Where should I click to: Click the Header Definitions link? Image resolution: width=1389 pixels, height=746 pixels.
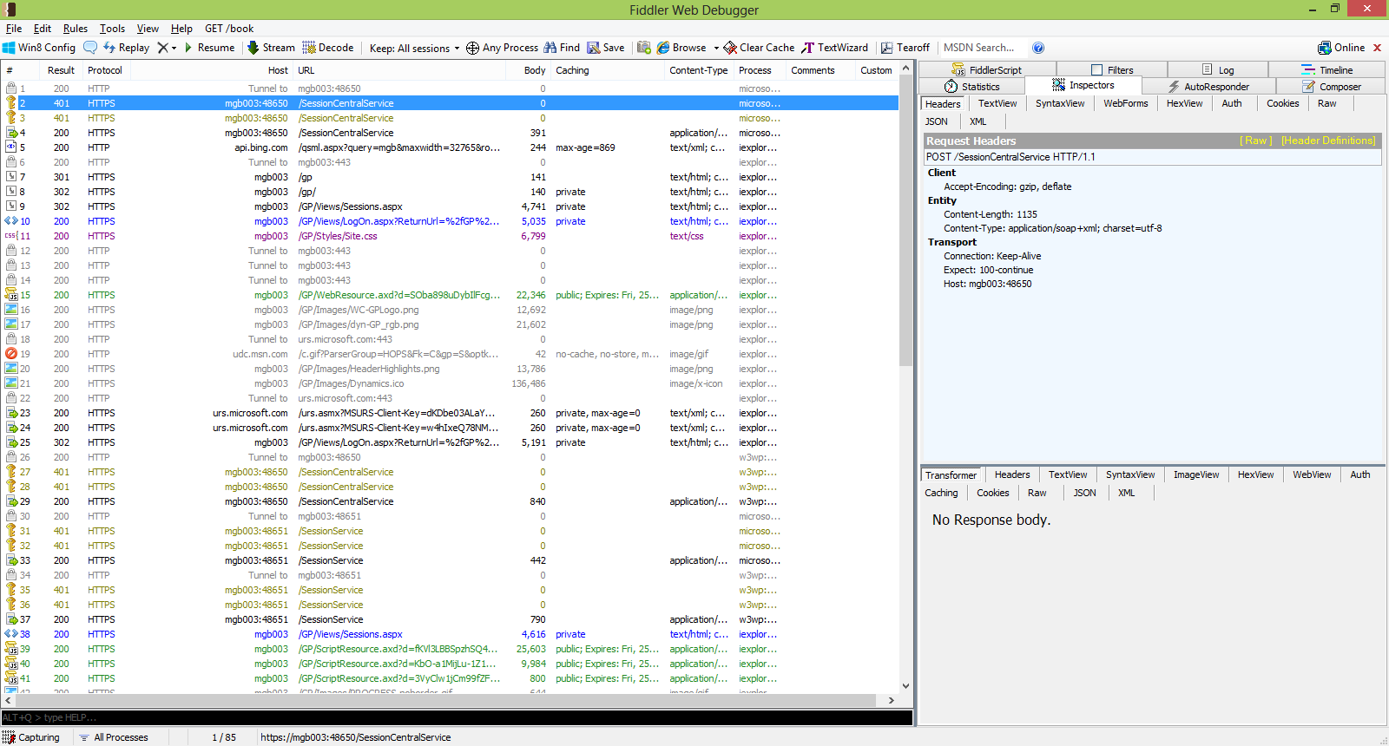[1327, 141]
